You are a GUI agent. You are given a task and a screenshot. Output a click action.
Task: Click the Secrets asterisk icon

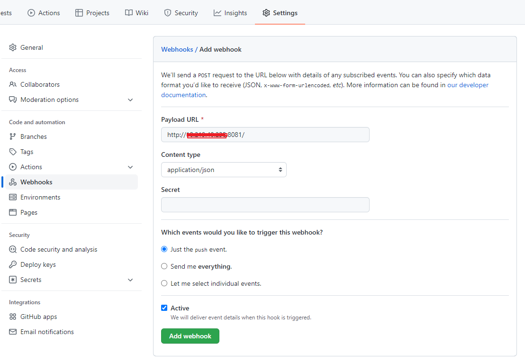click(13, 280)
